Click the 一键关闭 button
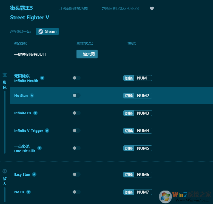This screenshot has width=213, height=204. tap(87, 54)
